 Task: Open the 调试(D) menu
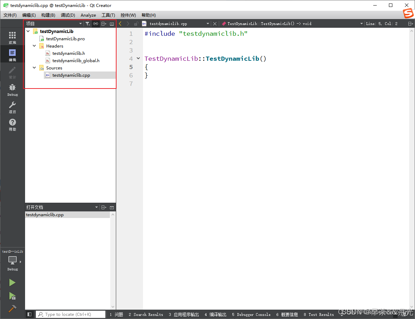tap(68, 15)
